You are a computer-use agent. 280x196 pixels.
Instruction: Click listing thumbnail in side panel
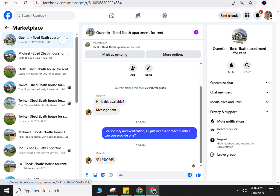[x=239, y=36]
